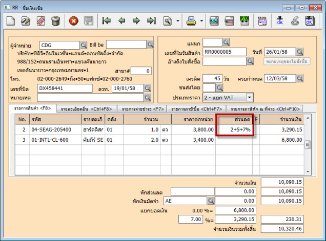The height and width of the screenshot is (241, 326).
Task: Click the Note toolbar icon
Action: pos(214,21)
